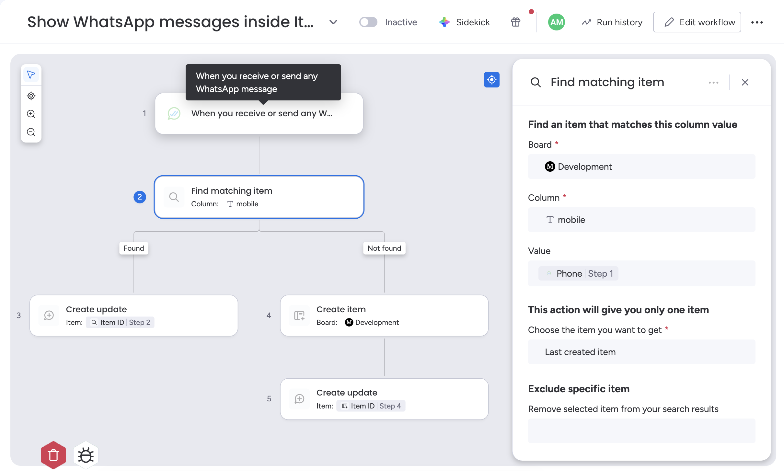
Task: Click the fit-to-view target tool in left toolbar
Action: (x=31, y=96)
